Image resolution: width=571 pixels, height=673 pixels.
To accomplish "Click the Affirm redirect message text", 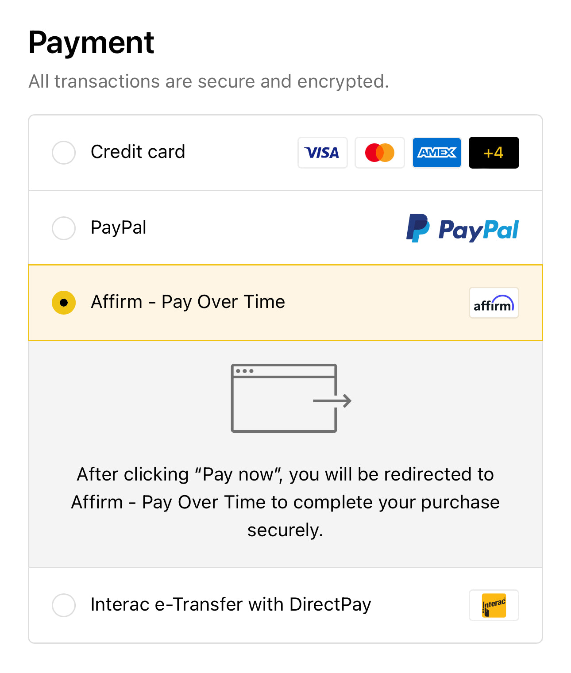I will click(x=285, y=502).
